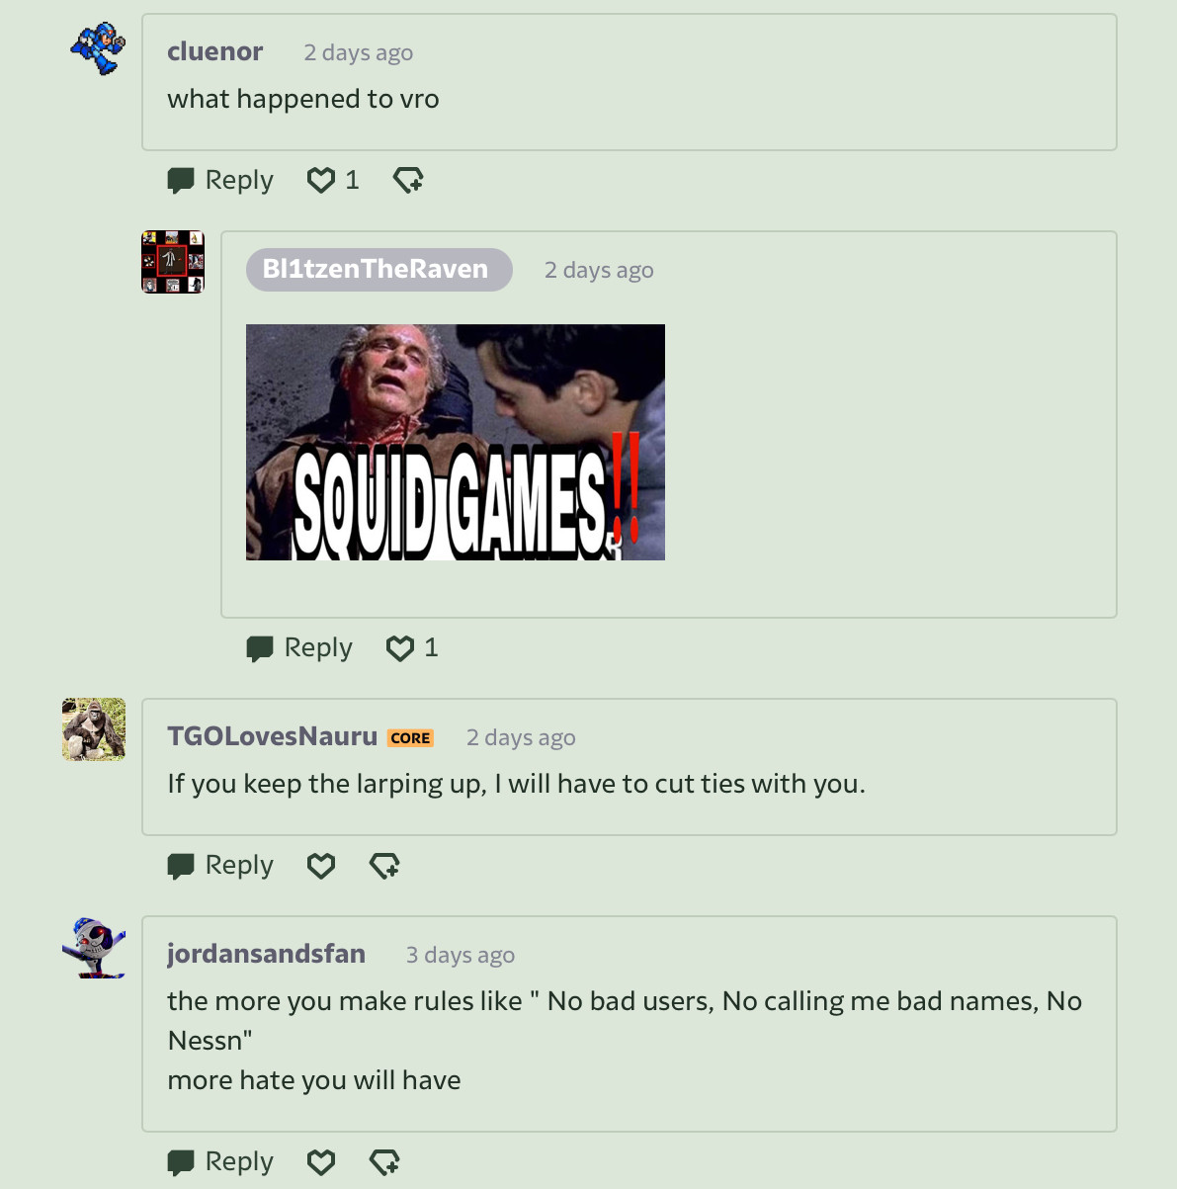This screenshot has width=1177, height=1189.
Task: Open jordansandsfan's profile via the username
Action: 266,954
